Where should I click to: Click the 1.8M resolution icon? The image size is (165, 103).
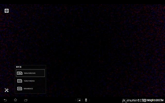[x=20, y=73]
